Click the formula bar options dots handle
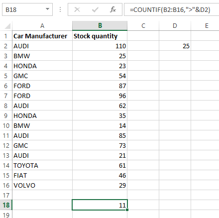219x218 pixels. click(x=60, y=9)
